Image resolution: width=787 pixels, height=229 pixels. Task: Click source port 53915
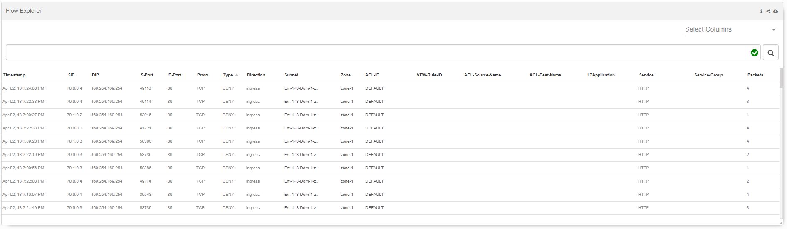(x=146, y=115)
